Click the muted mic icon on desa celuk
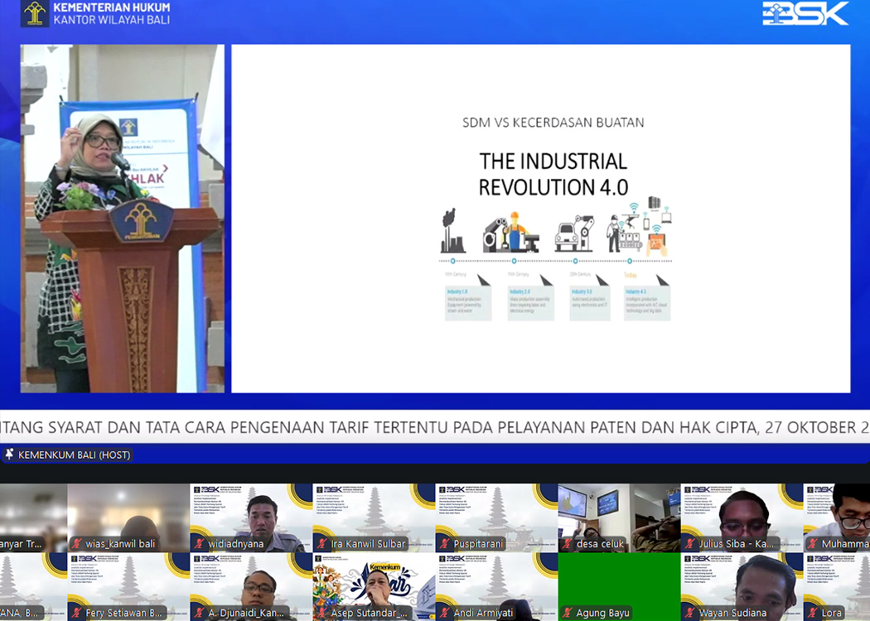 point(568,544)
